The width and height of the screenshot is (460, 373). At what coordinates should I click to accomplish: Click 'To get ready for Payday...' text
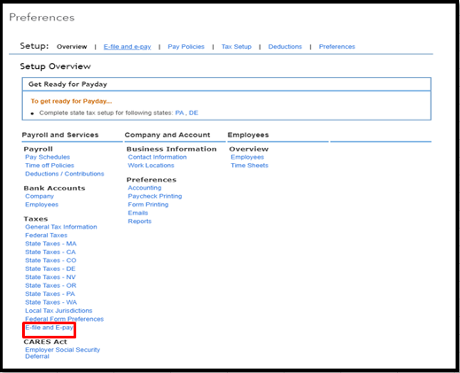(x=71, y=101)
